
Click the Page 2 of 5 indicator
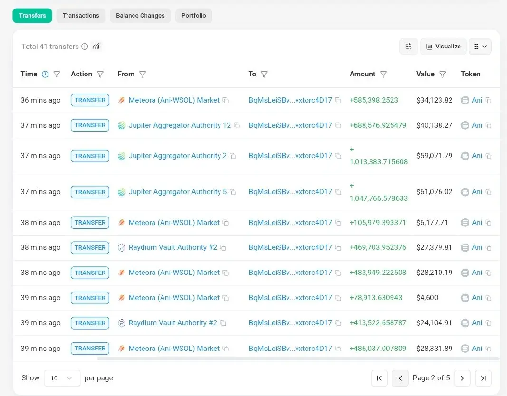(x=431, y=378)
